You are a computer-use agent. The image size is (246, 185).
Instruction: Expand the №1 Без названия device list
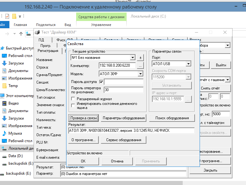pos(133,58)
